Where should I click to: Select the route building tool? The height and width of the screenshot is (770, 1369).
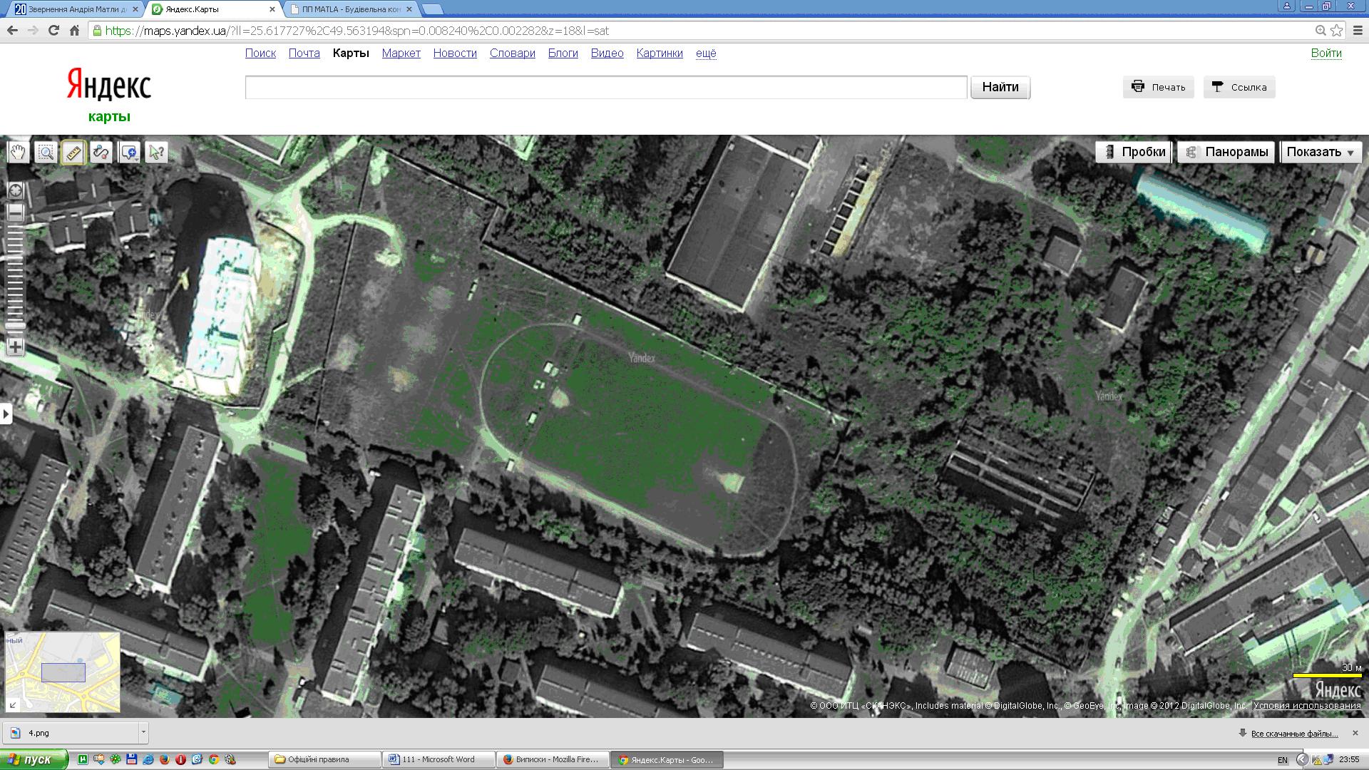[101, 153]
